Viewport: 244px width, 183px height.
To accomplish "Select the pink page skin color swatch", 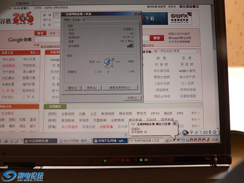I will pyautogui.click(x=197, y=7).
